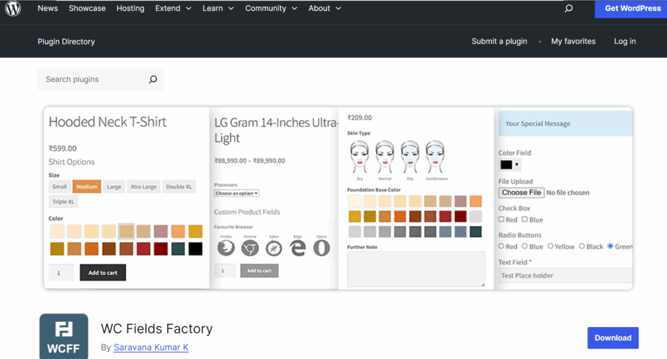Open the header search magnifier icon
667x359 pixels.
[x=569, y=8]
